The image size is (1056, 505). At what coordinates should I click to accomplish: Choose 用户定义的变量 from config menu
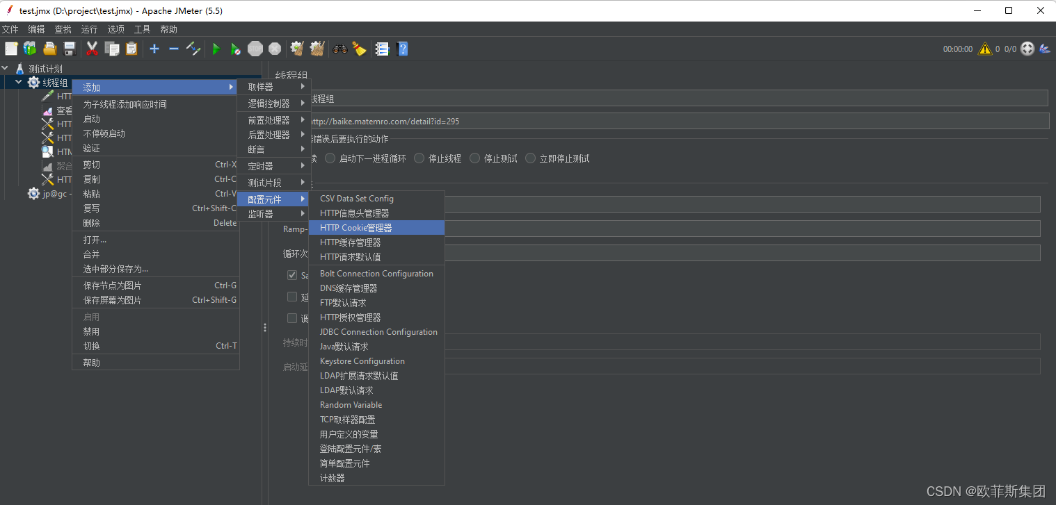tap(376, 434)
